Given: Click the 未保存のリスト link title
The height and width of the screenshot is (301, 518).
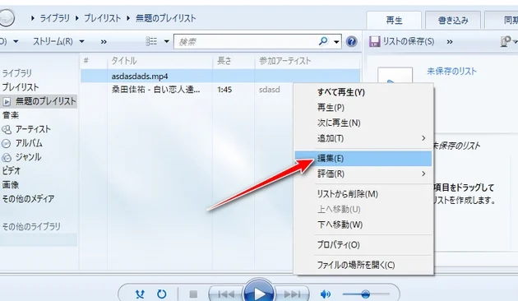Looking at the screenshot, I should (451, 72).
